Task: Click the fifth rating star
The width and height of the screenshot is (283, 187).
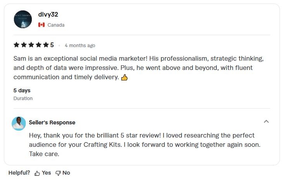Action: (46, 45)
